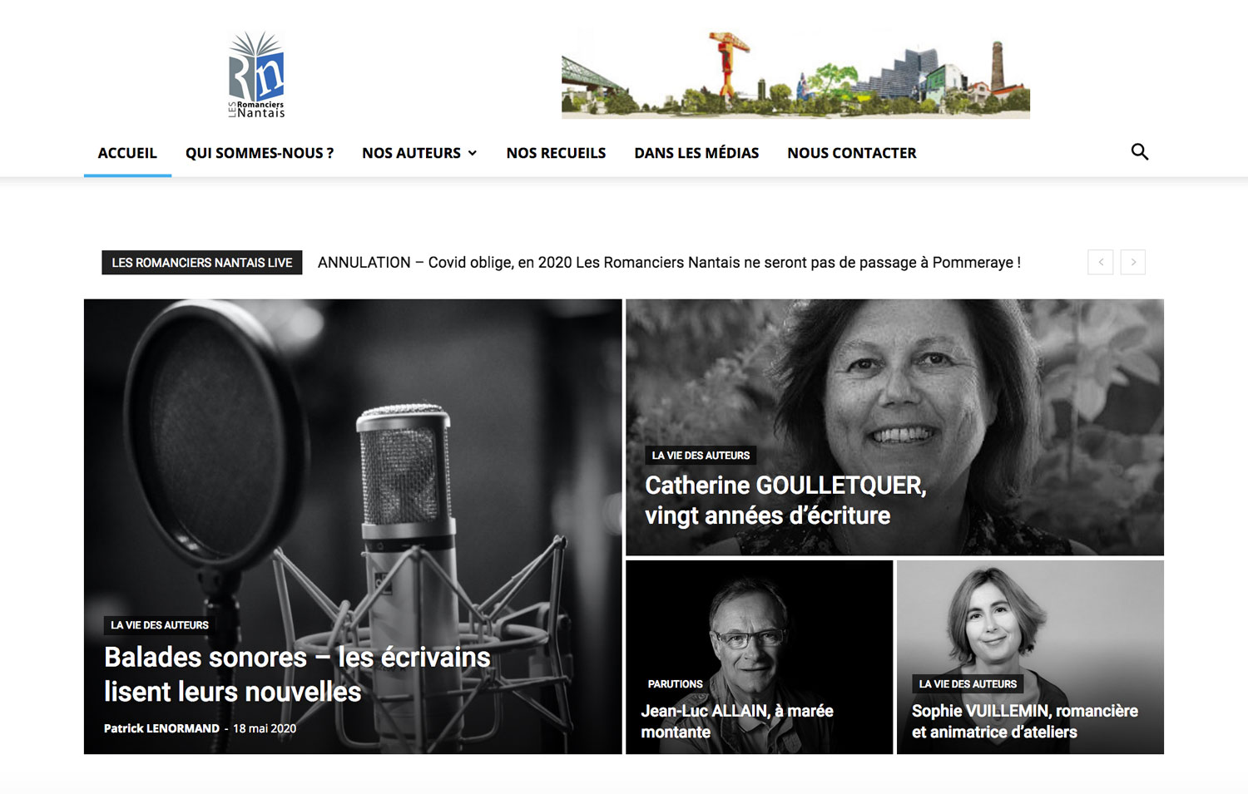The width and height of the screenshot is (1248, 794).
Task: Go to the Accueil menu item
Action: (x=127, y=153)
